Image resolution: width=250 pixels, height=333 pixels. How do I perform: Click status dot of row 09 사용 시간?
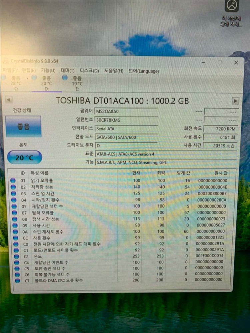(x=15, y=225)
